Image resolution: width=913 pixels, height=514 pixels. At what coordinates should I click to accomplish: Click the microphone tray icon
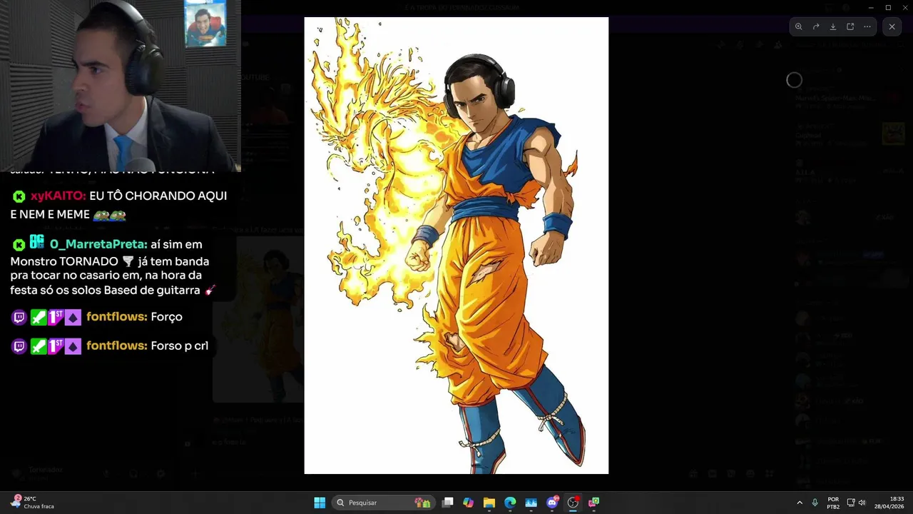click(x=815, y=503)
